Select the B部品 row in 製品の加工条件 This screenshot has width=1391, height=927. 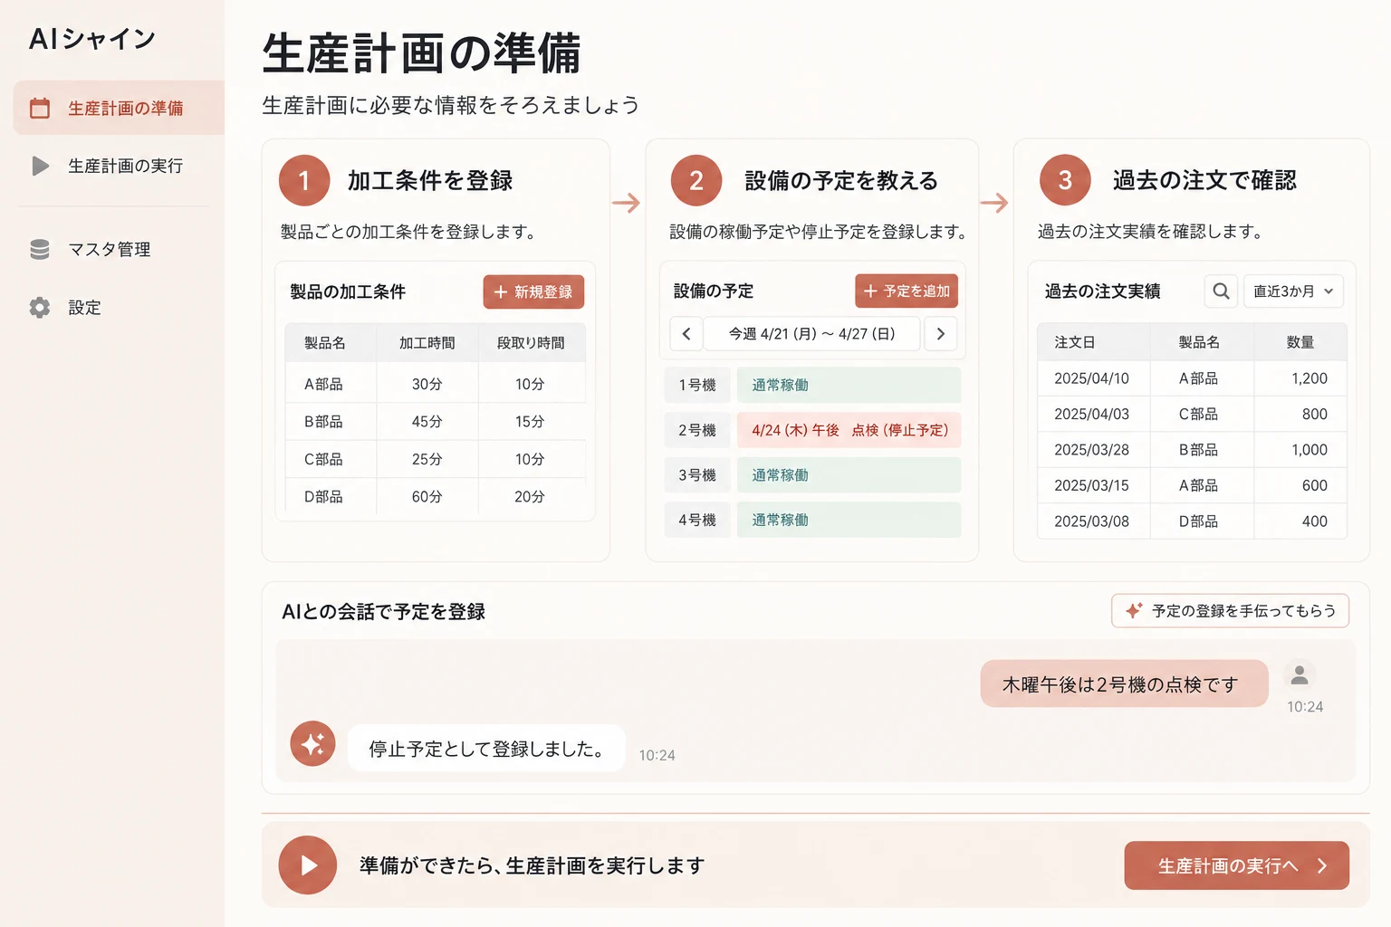pyautogui.click(x=435, y=422)
